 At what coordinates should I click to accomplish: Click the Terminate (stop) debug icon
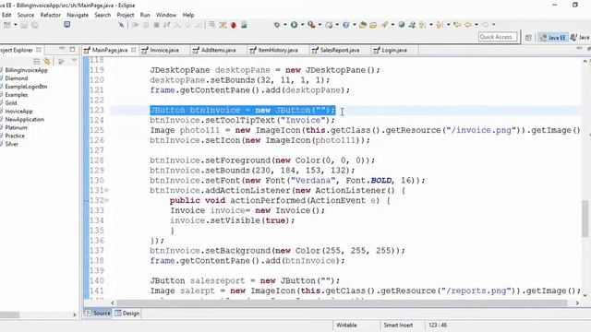pyautogui.click(x=156, y=25)
